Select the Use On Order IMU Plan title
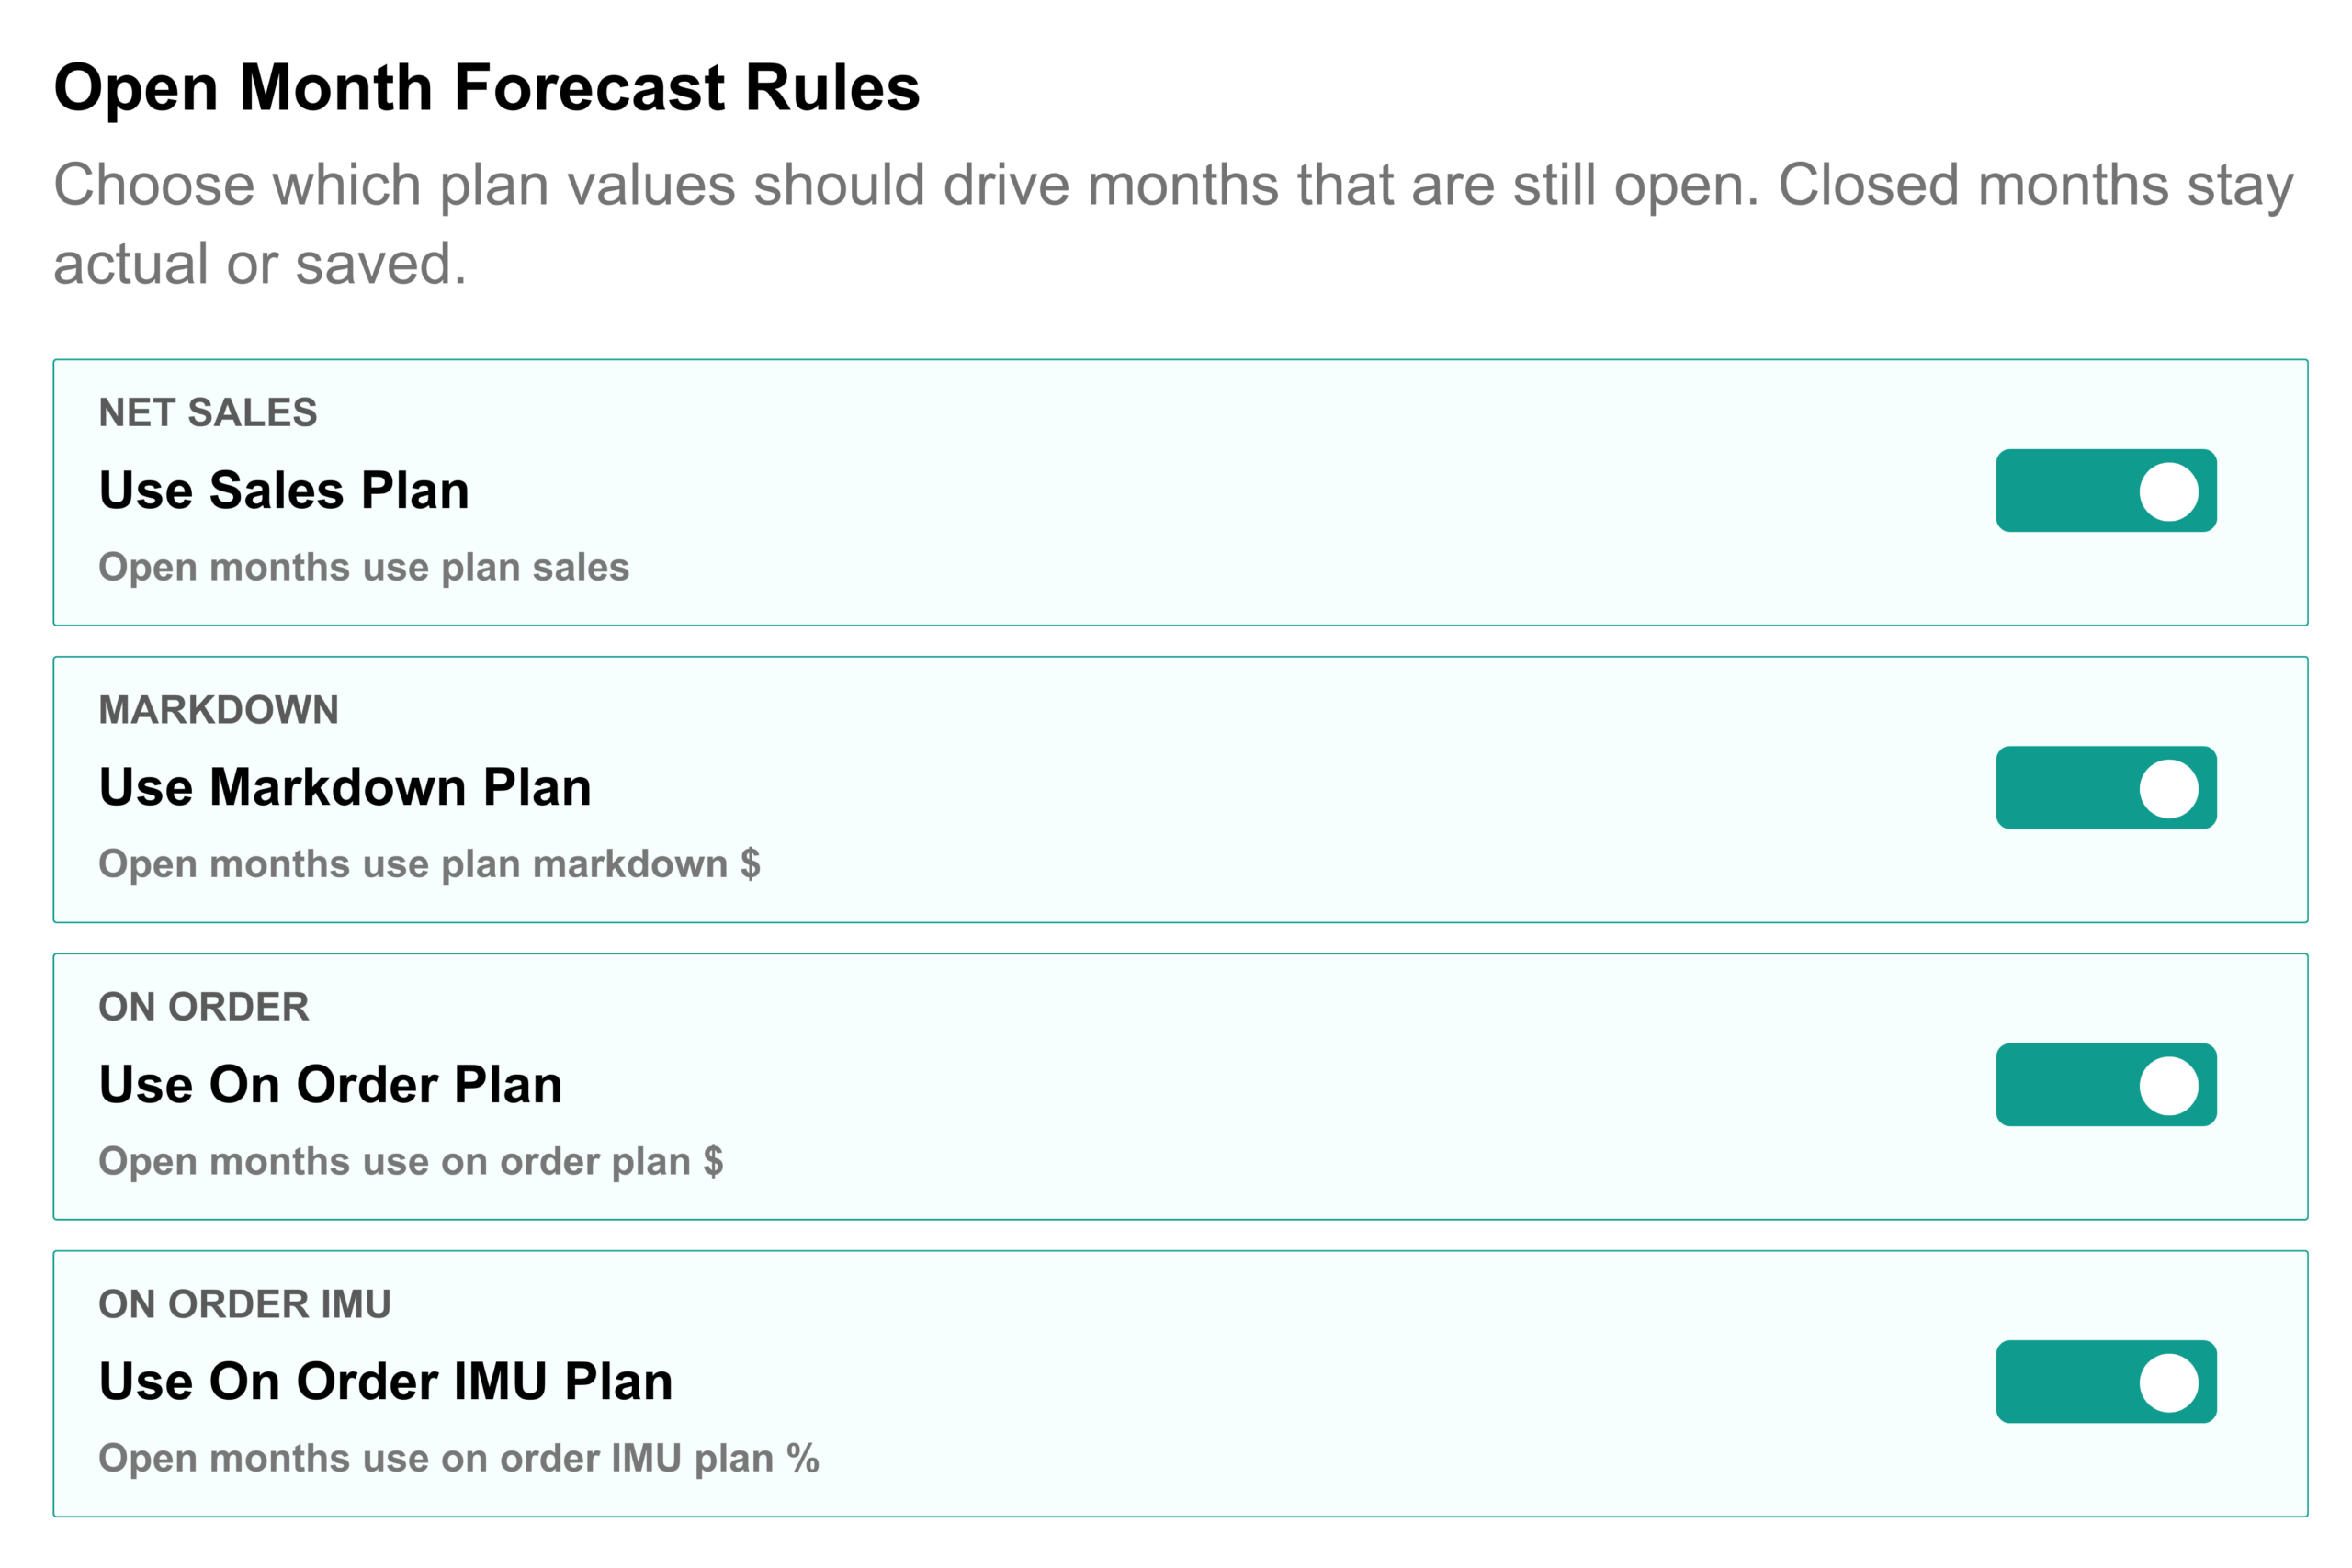This screenshot has width=2352, height=1568. tap(386, 1381)
